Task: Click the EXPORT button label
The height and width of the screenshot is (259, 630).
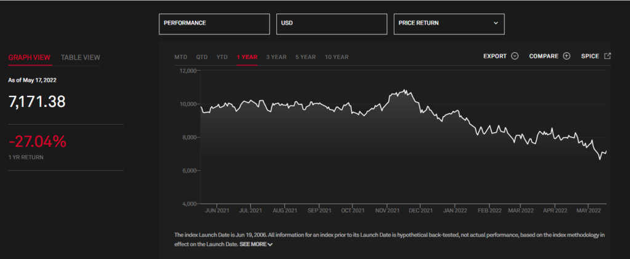Action: 495,56
